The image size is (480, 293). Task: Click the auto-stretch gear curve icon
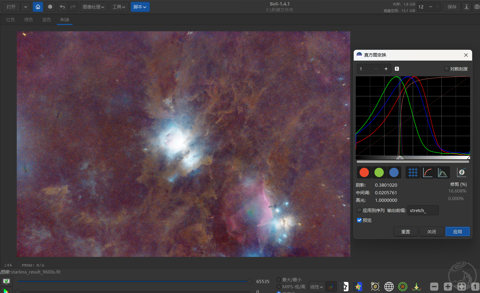(461, 172)
